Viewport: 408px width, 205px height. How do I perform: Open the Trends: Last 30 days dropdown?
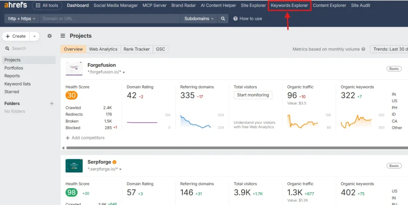pyautogui.click(x=389, y=49)
